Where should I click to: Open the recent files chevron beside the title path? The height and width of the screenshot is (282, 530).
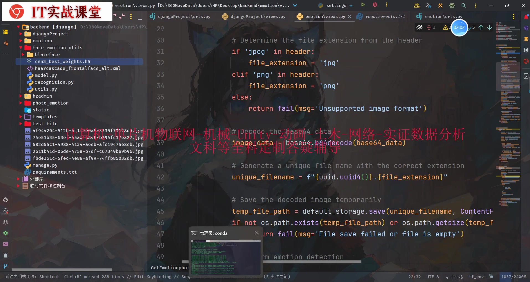pyautogui.click(x=295, y=5)
